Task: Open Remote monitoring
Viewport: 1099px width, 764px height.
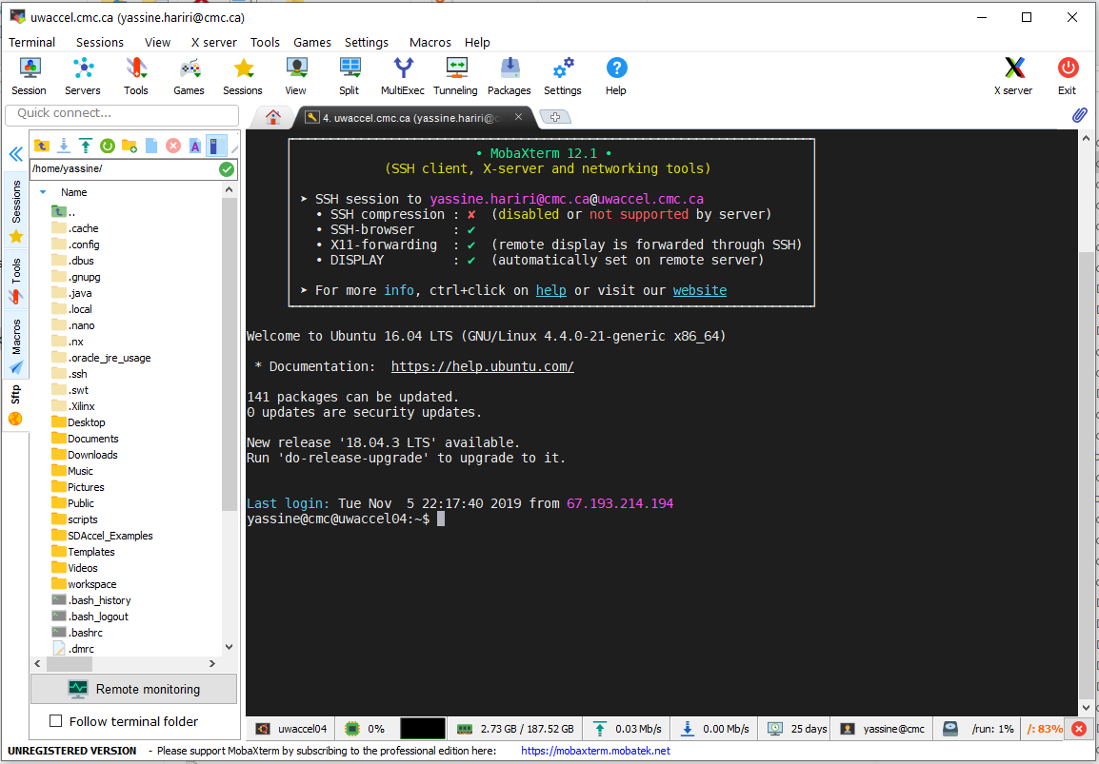Action: (x=133, y=688)
